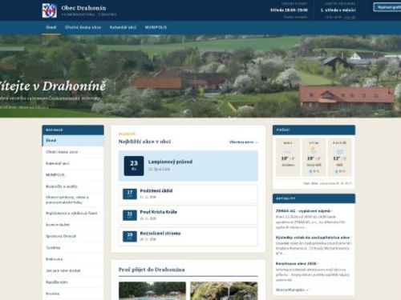The height and width of the screenshot is (300, 401).
Task: Open the Rozsvícení stromu event
Action: pos(188,237)
